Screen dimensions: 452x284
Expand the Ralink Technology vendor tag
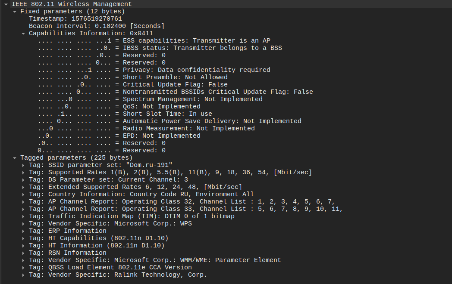pyautogui.click(x=23, y=275)
